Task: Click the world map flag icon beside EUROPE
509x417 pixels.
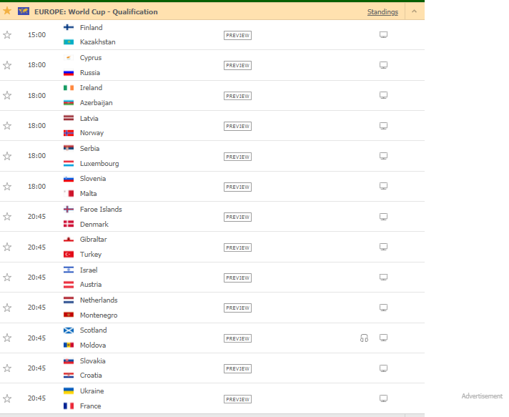Action: click(x=24, y=11)
